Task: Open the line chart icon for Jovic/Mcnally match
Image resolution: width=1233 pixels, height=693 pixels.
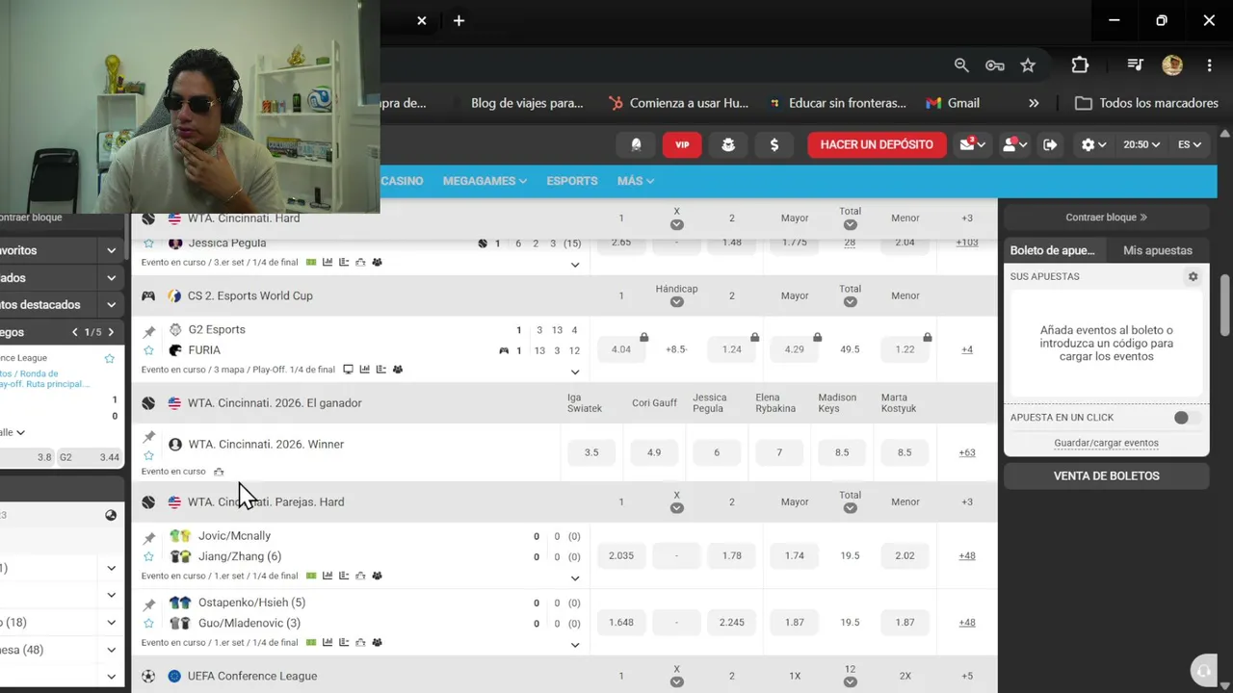Action: tap(328, 576)
